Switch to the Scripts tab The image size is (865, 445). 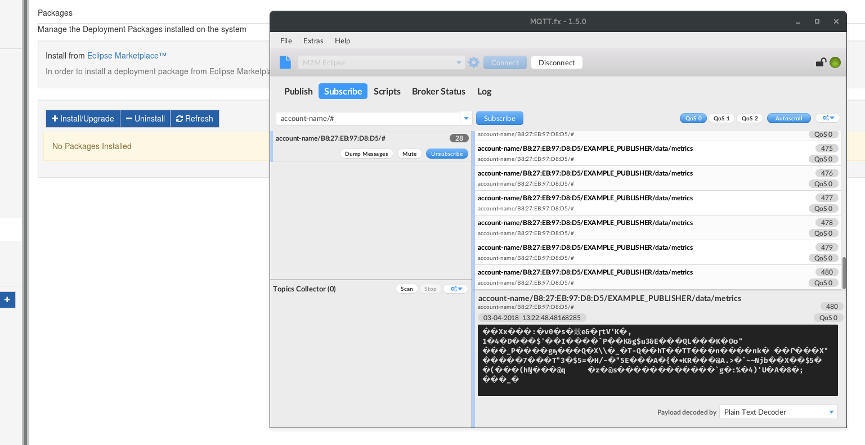pyautogui.click(x=387, y=91)
